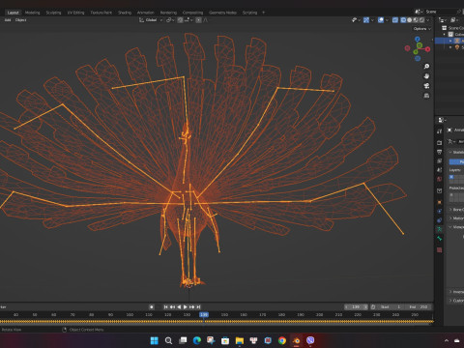The image size is (464, 348).
Task: Click the End frame field
Action: [419, 307]
